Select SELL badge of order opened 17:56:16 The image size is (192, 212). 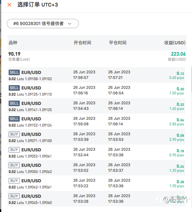click(x=14, y=88)
